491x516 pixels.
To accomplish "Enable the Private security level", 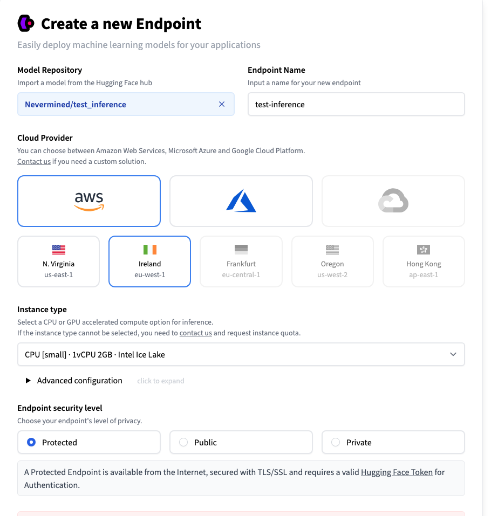I will 336,442.
